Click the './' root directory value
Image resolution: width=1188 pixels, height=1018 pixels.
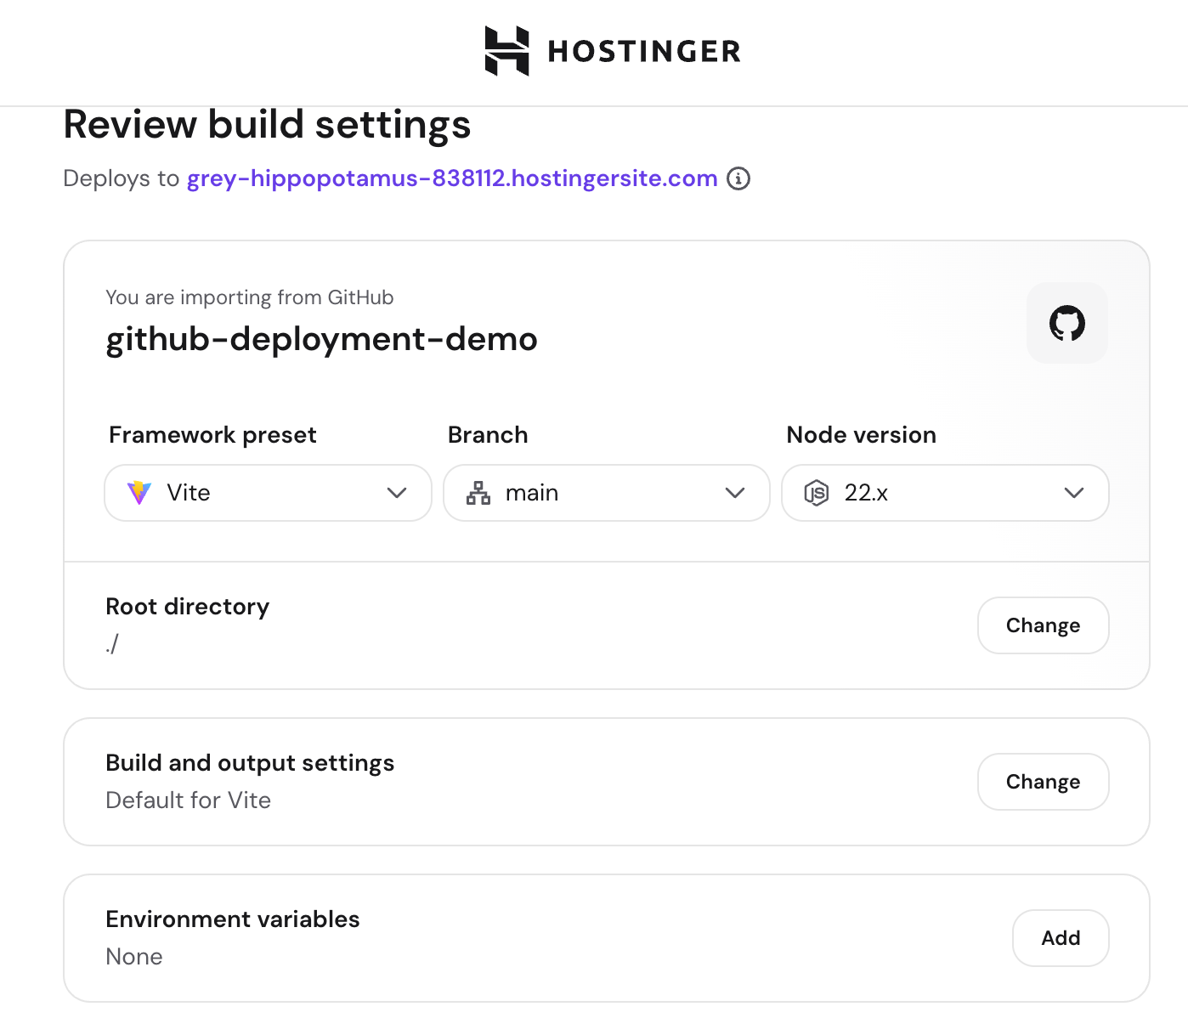pyautogui.click(x=112, y=644)
